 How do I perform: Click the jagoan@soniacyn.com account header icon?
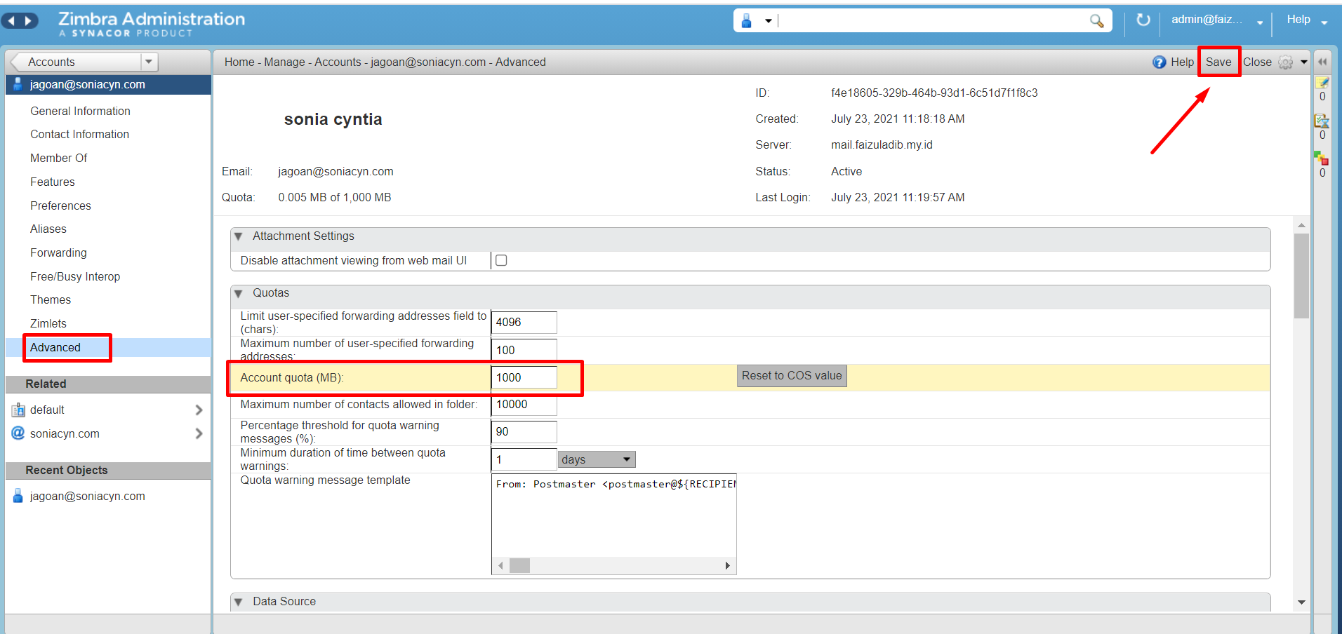pyautogui.click(x=18, y=84)
